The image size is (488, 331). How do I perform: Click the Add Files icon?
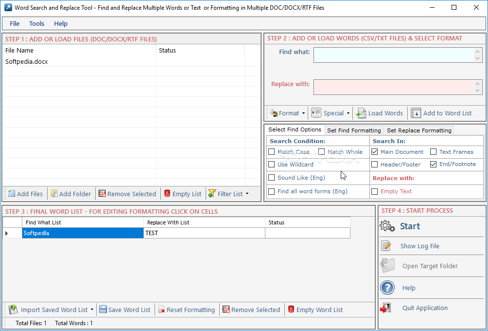pos(12,194)
